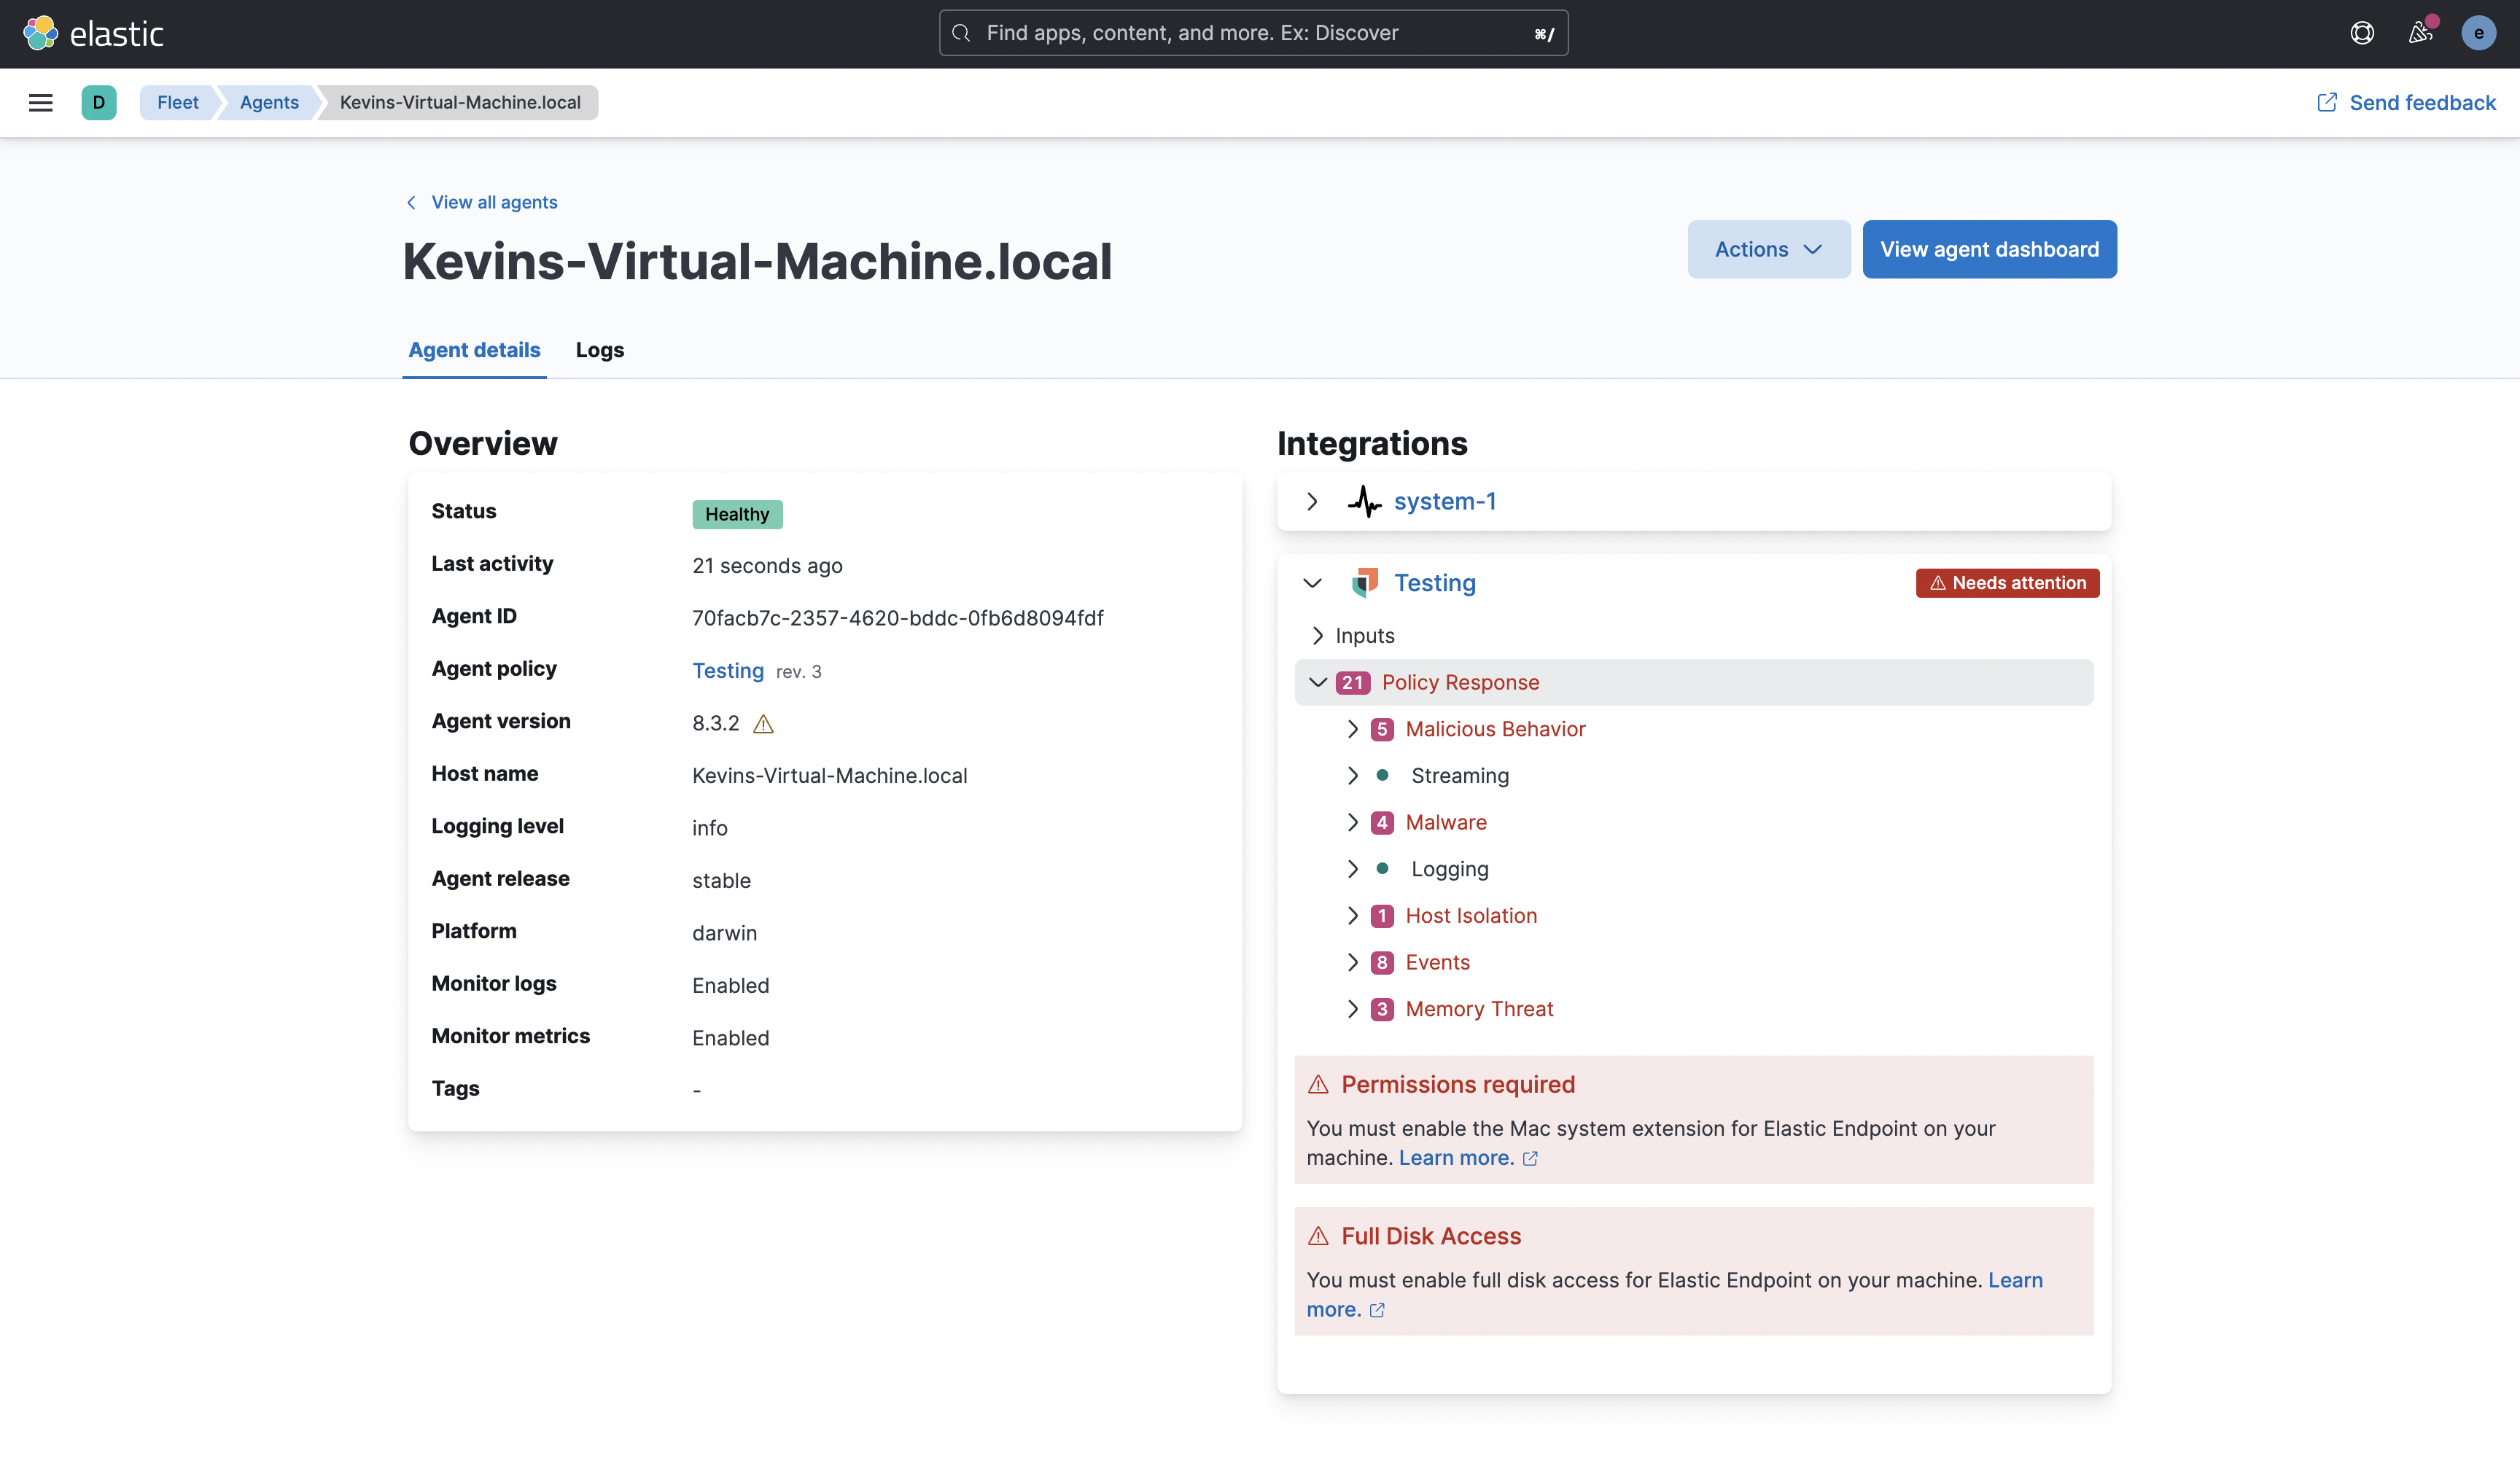Open the hamburger navigation menu
The width and height of the screenshot is (2520, 1458).
coord(40,102)
